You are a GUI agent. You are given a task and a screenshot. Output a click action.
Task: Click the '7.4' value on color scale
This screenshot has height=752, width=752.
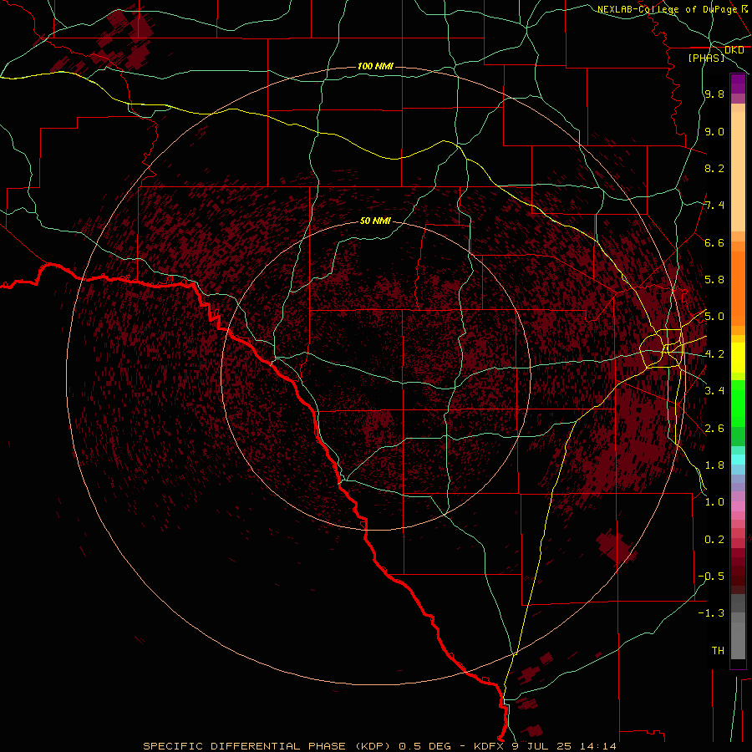click(x=714, y=206)
